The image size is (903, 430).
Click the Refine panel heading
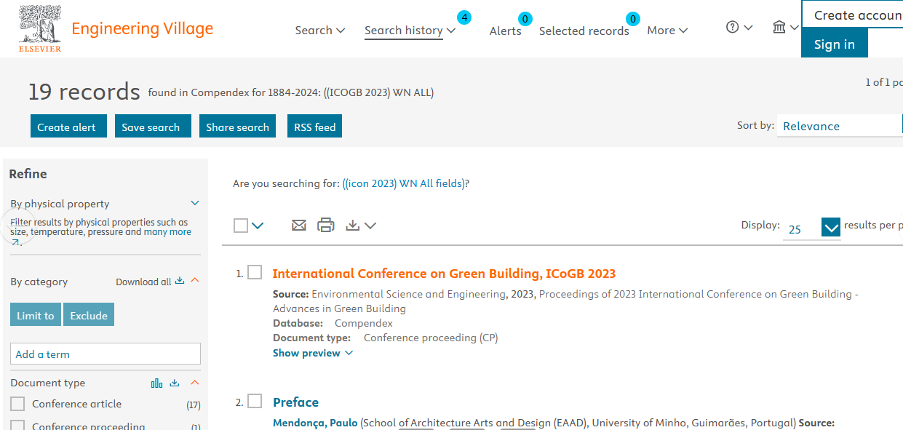pos(28,174)
